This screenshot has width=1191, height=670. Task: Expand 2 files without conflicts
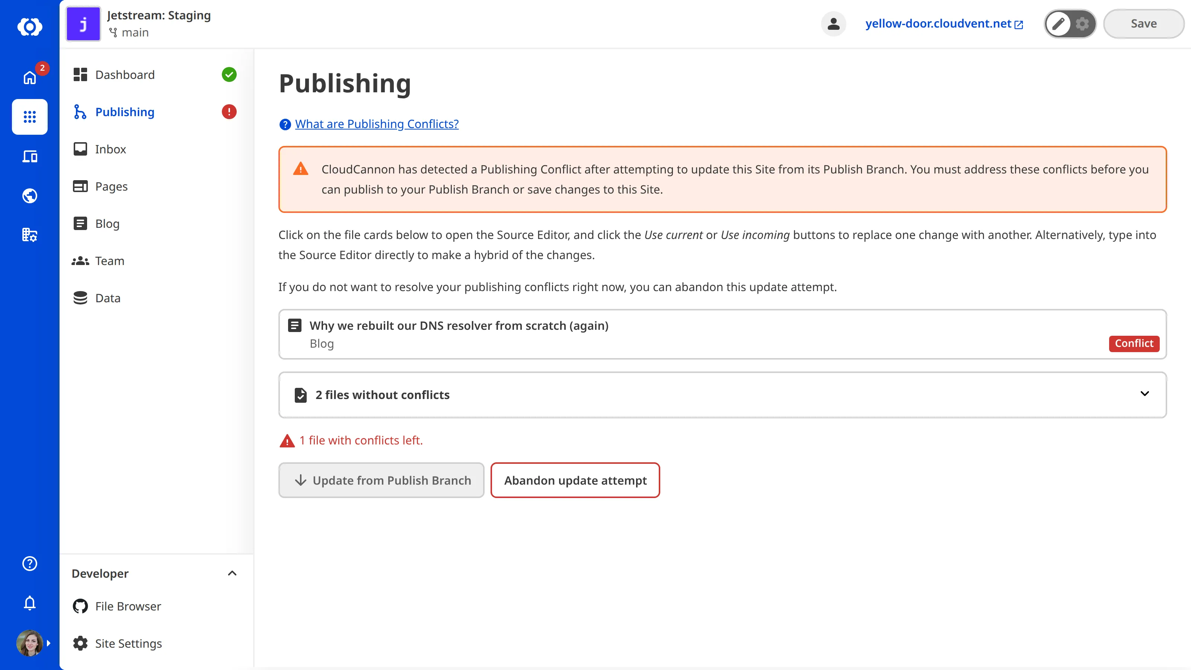pos(722,395)
